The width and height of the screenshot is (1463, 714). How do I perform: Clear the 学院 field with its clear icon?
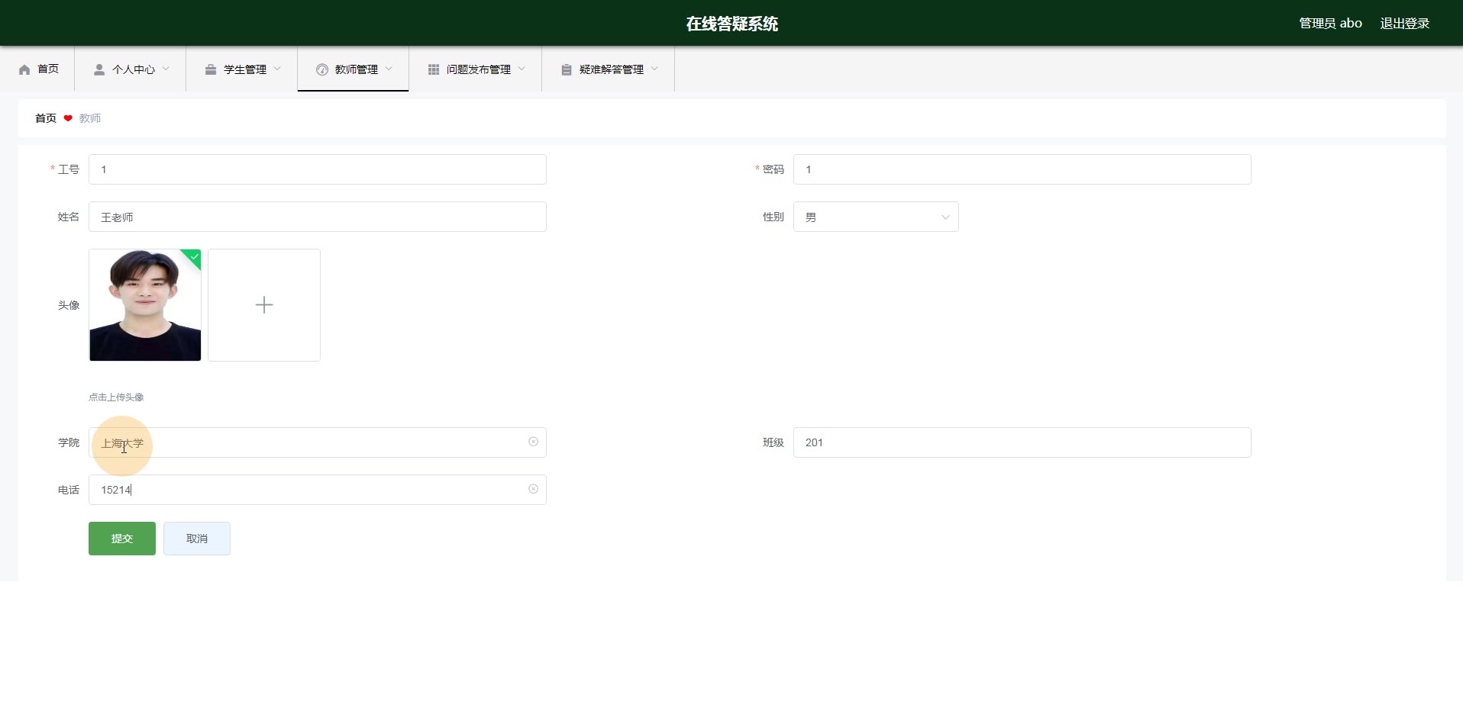[x=533, y=442]
